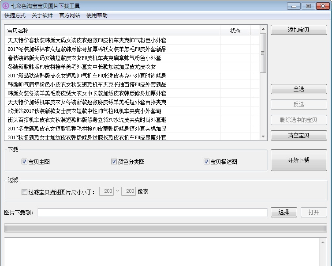Select row 2017新品秋装韩版皮衣女短款帅气机车PU水洗皮夹克
The image size is (332, 266).
click(x=132, y=76)
